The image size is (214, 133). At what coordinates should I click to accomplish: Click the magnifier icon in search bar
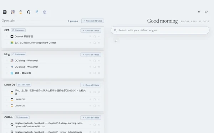click(115, 30)
